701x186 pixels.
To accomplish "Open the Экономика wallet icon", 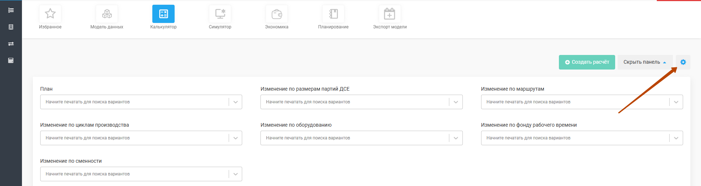I will point(277,14).
